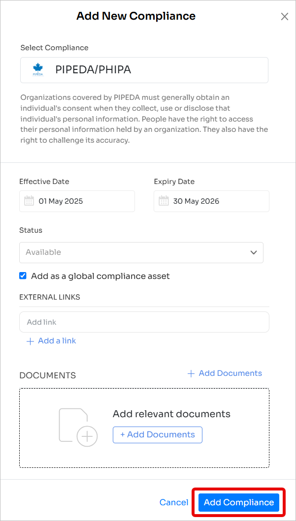Click the Add Compliance button
Image resolution: width=296 pixels, height=521 pixels.
pos(239,502)
